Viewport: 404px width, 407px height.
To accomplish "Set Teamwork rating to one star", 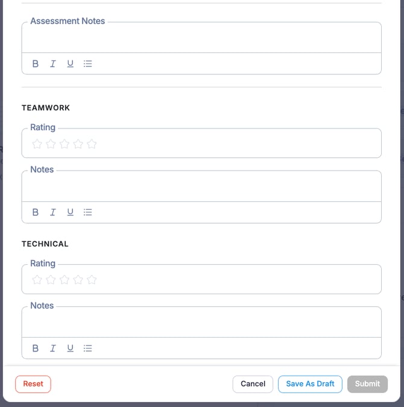I will click(37, 144).
